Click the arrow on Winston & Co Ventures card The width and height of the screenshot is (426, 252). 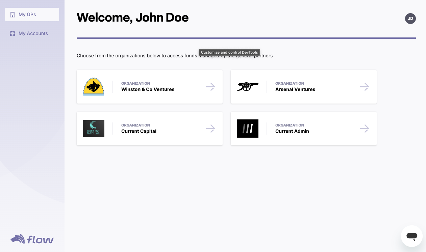pyautogui.click(x=210, y=87)
